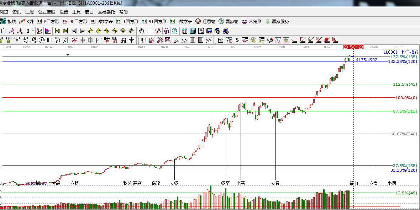Click the P数字表 button
Screen dimensions: 420x210
pyautogui.click(x=102, y=21)
